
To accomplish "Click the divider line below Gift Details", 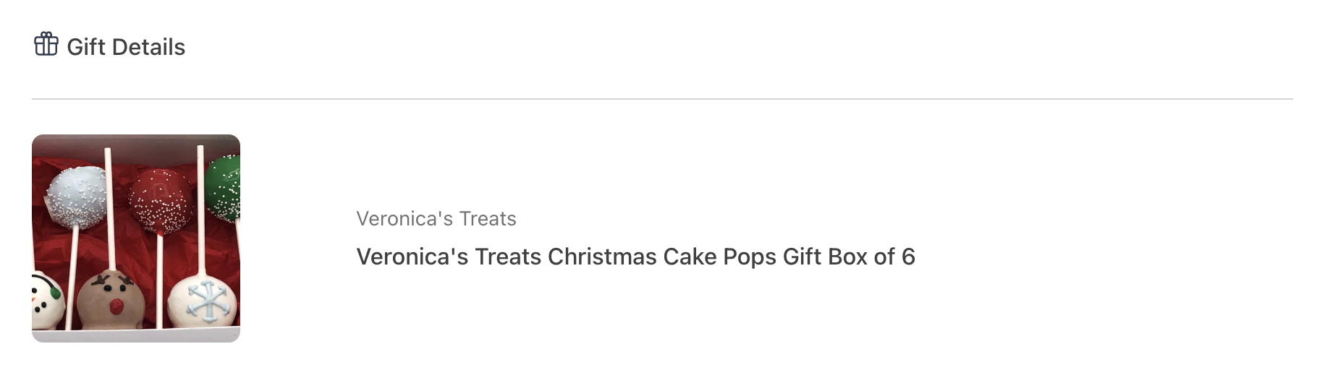I will pyautogui.click(x=662, y=98).
